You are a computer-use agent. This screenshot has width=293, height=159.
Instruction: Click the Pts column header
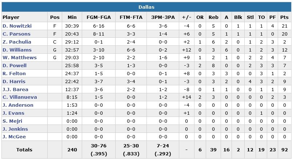(284, 17)
